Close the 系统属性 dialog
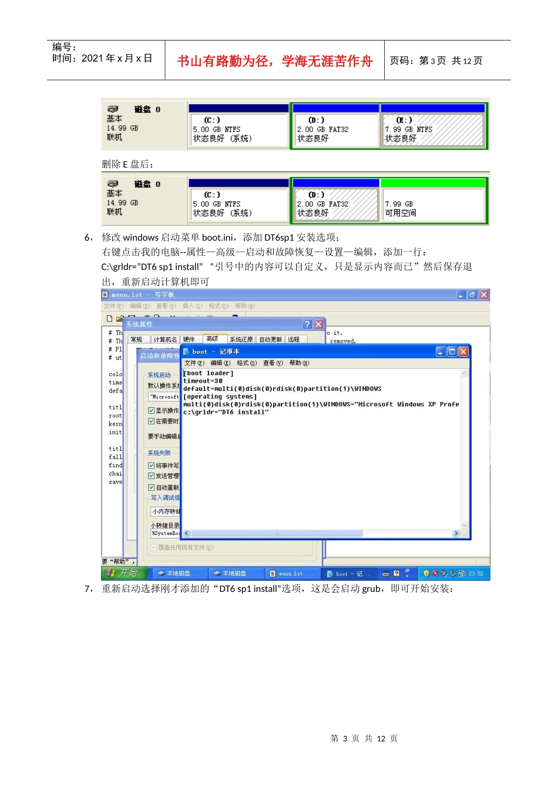The image size is (558, 790). [318, 324]
